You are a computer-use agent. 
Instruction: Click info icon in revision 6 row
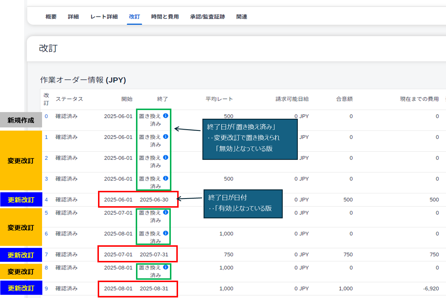[x=166, y=233]
